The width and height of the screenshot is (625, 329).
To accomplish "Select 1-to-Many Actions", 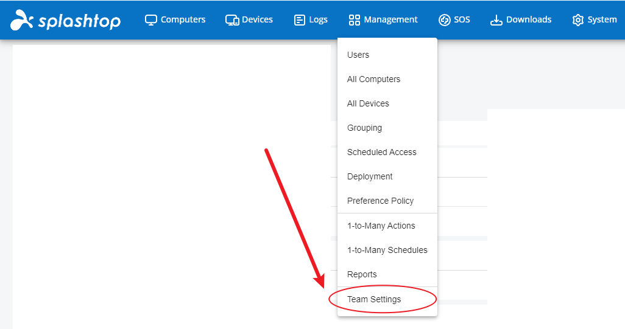I will tap(381, 226).
